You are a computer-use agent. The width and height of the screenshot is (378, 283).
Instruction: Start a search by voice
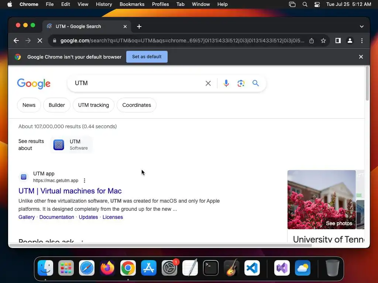click(226, 83)
